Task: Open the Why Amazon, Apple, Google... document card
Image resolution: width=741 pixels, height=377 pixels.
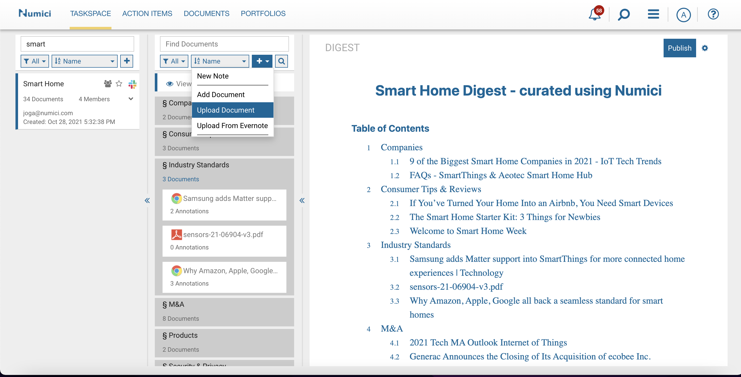Action: 224,277
